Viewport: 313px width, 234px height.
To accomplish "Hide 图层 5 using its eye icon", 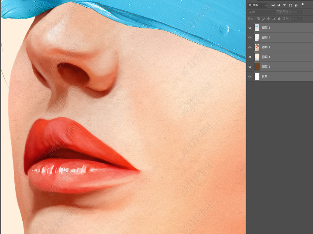I will 250,28.
